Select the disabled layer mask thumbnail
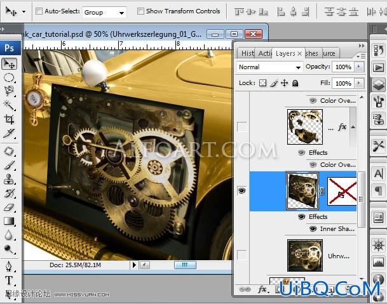The width and height of the screenshot is (387, 304). coord(342,191)
